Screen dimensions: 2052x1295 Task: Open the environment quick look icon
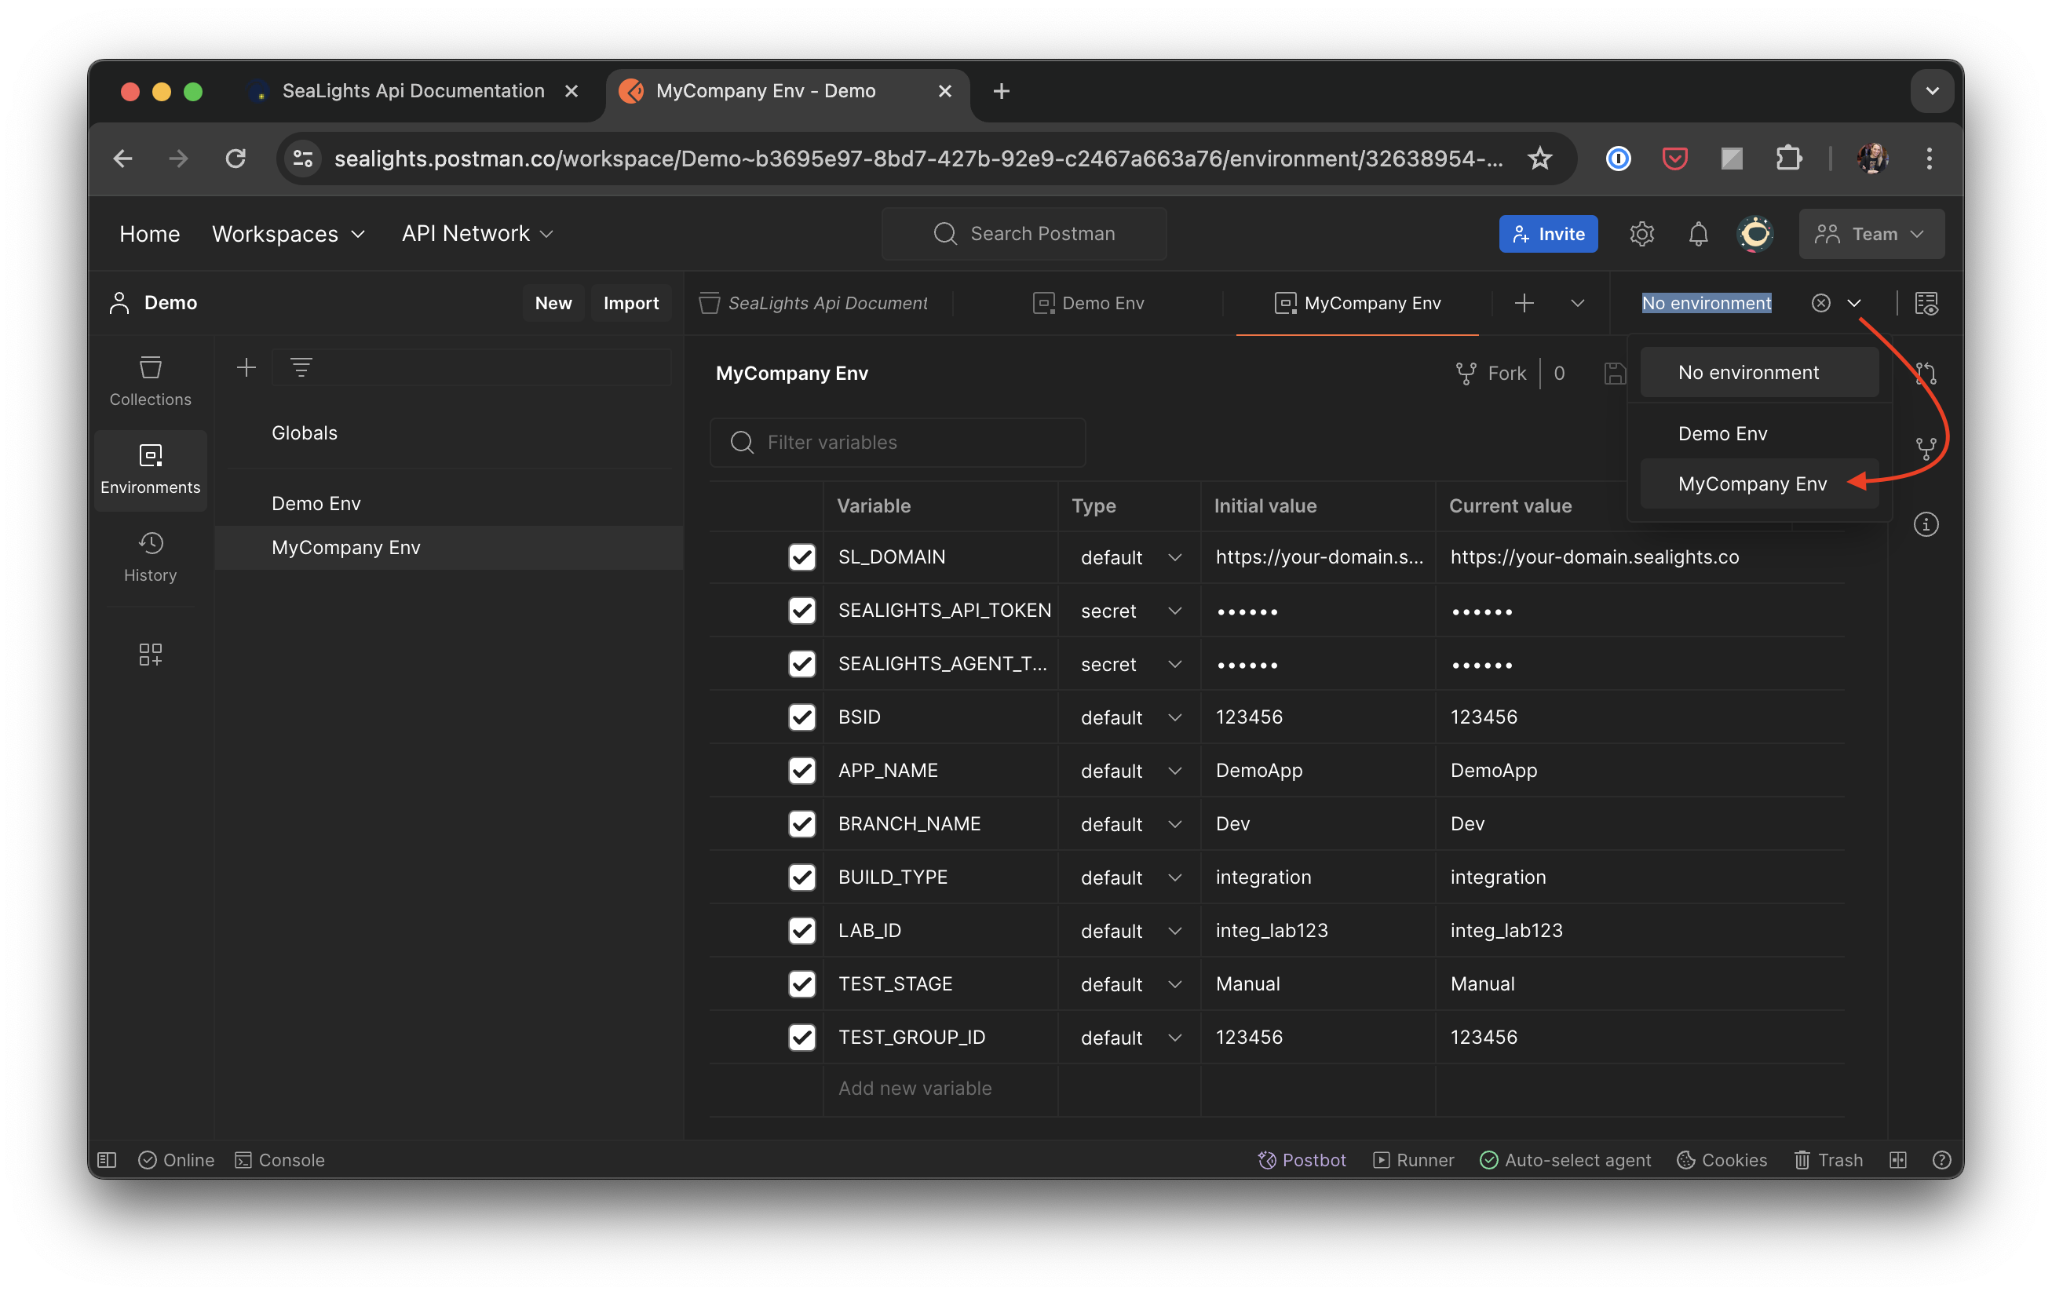[x=1926, y=303]
